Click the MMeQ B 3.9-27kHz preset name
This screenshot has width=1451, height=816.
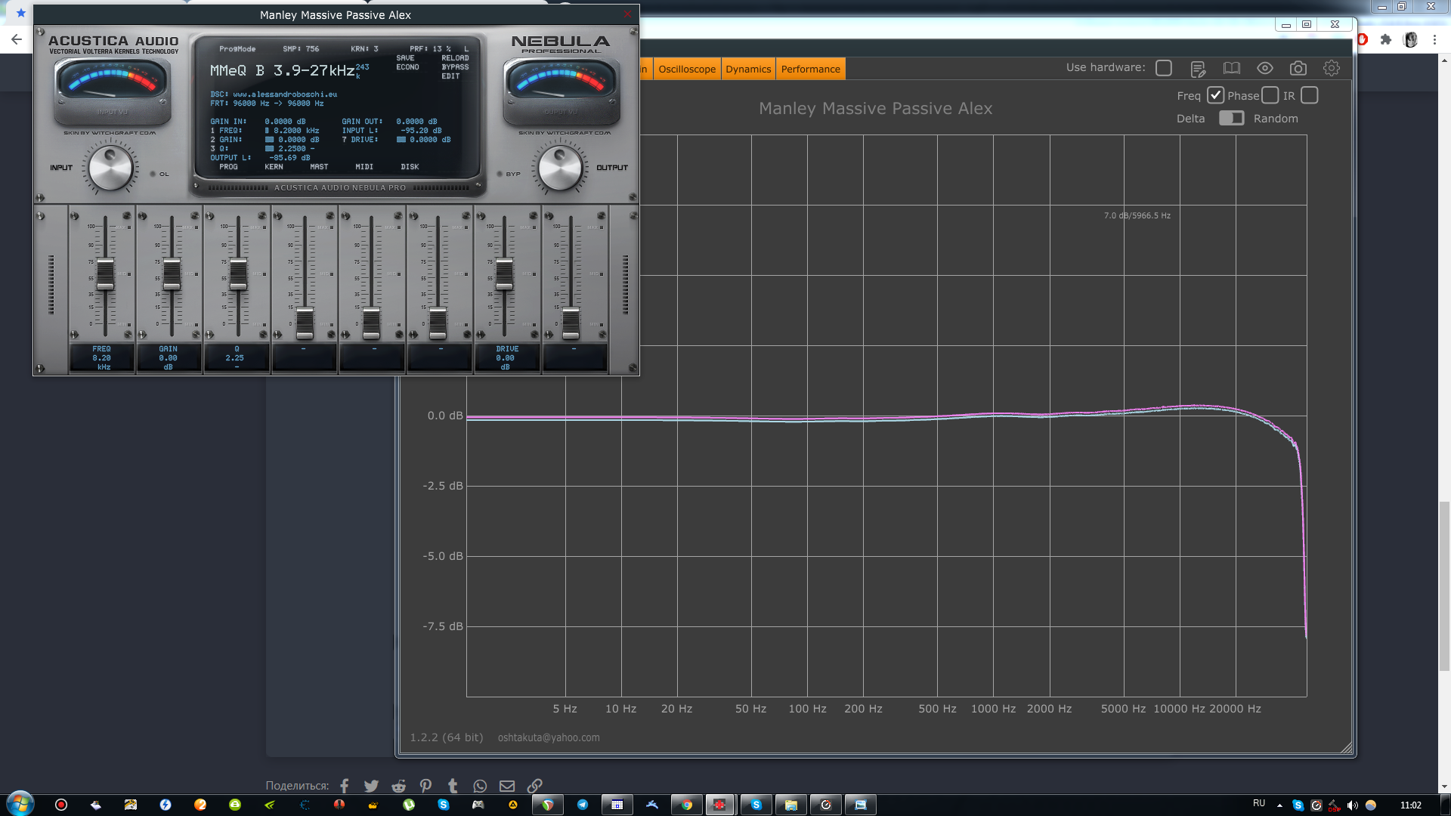point(282,70)
